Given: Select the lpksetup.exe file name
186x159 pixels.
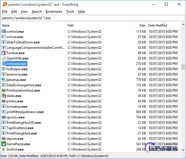Looking at the screenshot, I should pos(16,80).
